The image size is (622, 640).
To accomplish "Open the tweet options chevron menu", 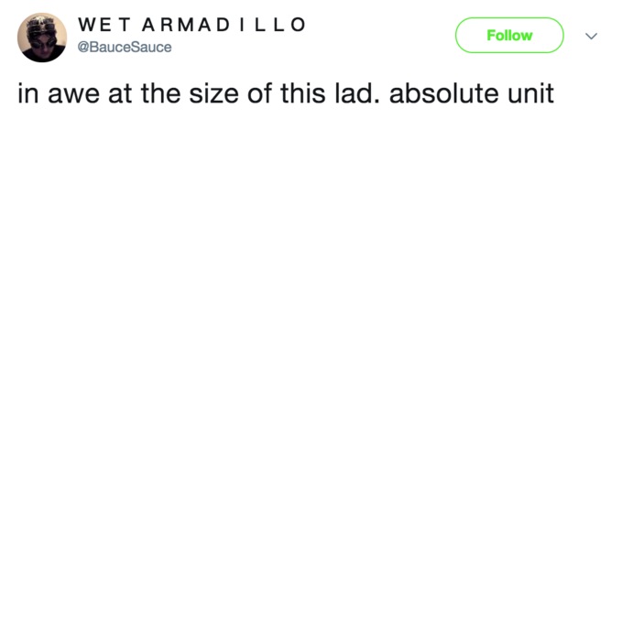I will 591,36.
